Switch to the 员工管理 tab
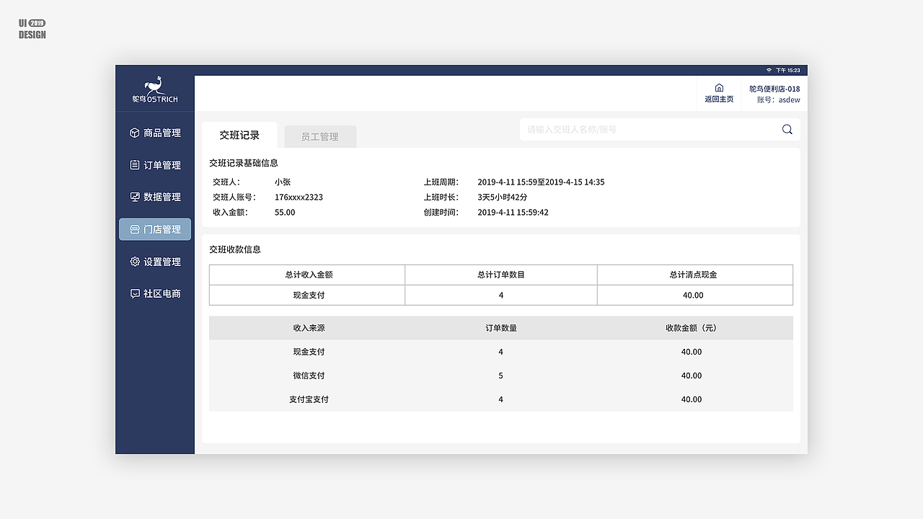The width and height of the screenshot is (923, 519). (x=320, y=136)
